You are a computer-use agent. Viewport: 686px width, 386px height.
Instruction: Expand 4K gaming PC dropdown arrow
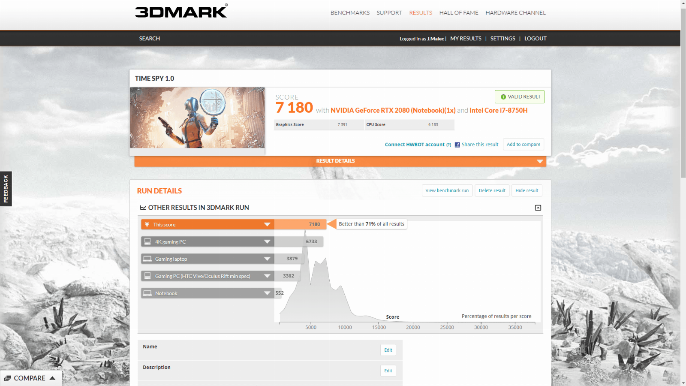click(267, 242)
